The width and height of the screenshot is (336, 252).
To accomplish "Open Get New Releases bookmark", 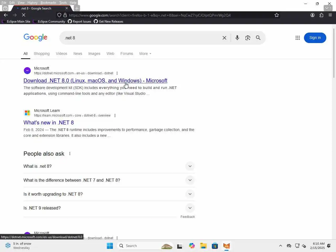I will tap(108, 22).
